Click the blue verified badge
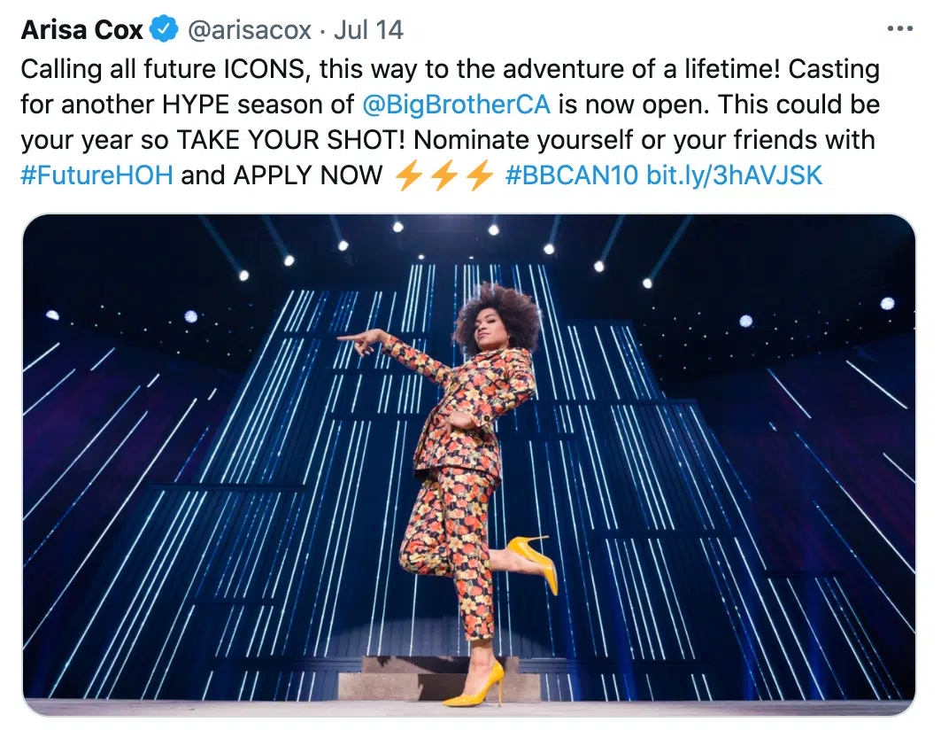941x730 pixels. click(163, 29)
